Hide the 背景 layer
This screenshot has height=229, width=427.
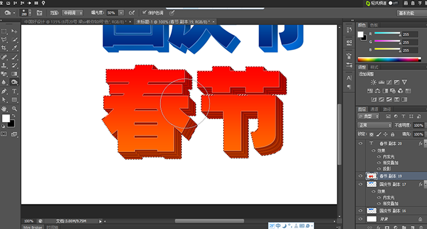click(361, 219)
